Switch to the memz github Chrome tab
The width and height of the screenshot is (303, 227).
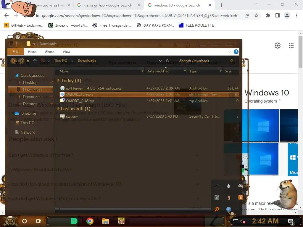pos(108,5)
